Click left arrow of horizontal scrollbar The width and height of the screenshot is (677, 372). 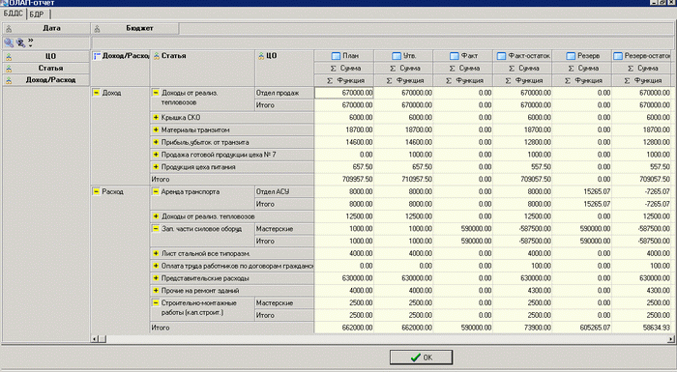[x=95, y=339]
